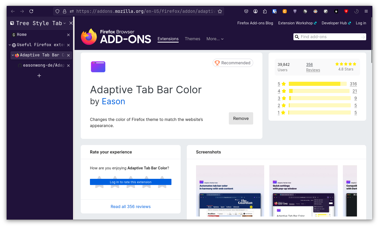Submit search with the arrow button
Screen dimensions: 379x227
pos(363,37)
